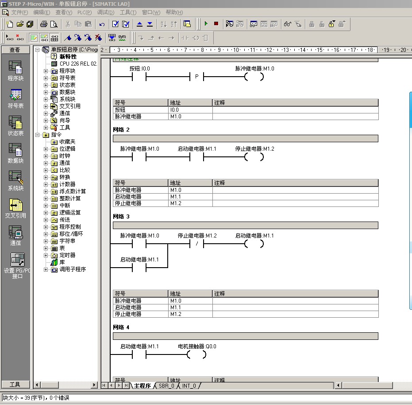Undo the last edit
Screen dimensions: 412x405
tap(102, 24)
